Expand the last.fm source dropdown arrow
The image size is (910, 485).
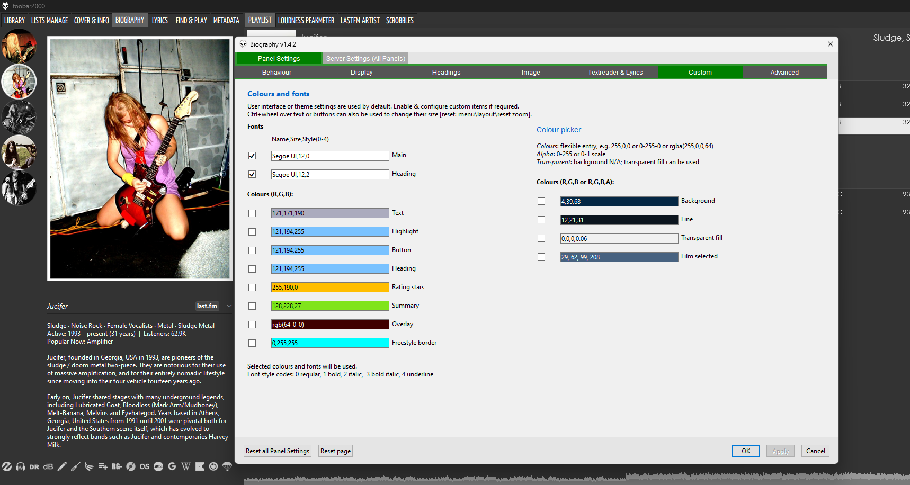(229, 306)
